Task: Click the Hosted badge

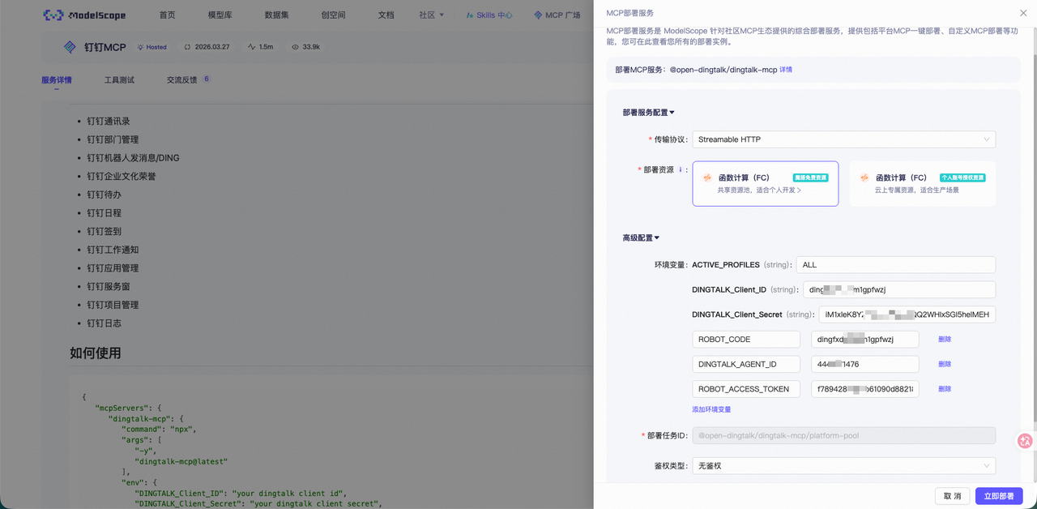Action: pos(152,47)
